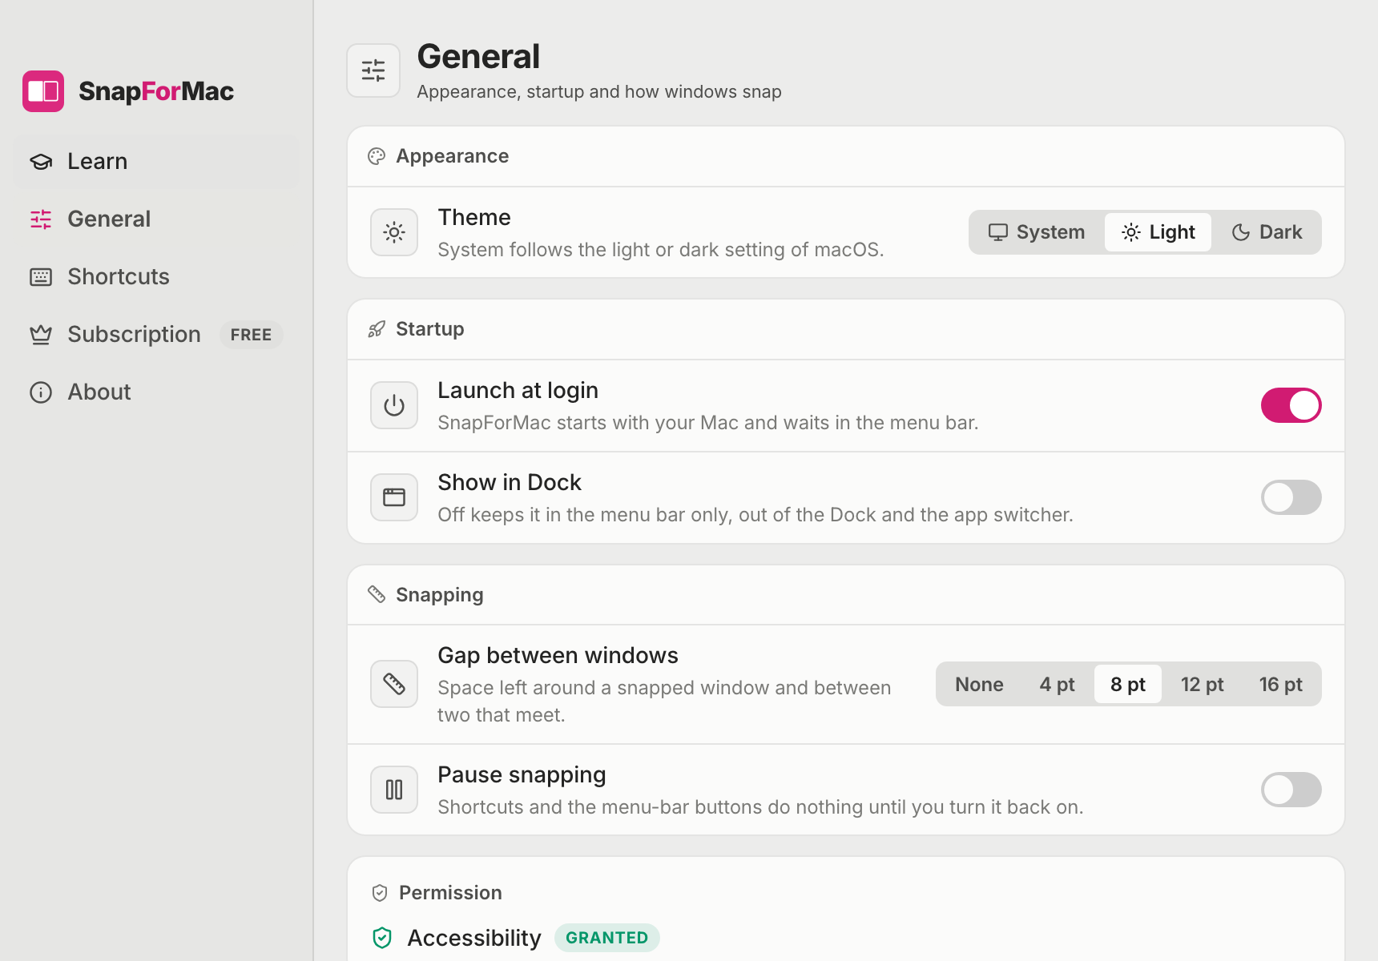Enable the Show in Dock switch
The height and width of the screenshot is (961, 1378).
point(1291,497)
